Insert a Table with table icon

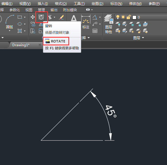click(95, 31)
